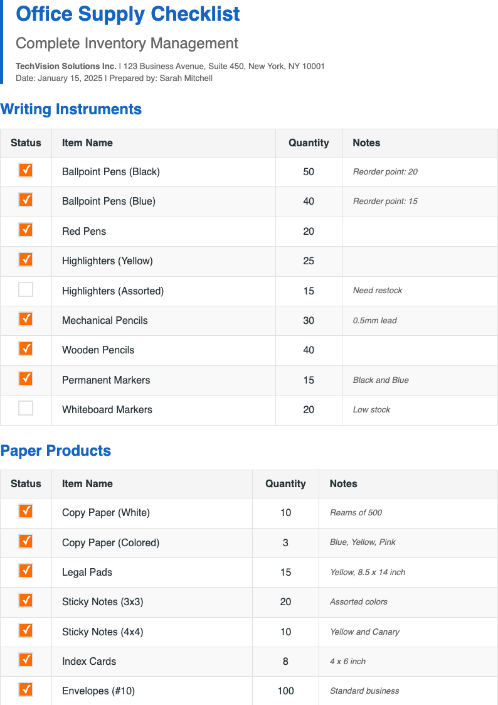Uncheck the Ballpoint Pens (Black) checkbox
The height and width of the screenshot is (705, 498).
[26, 171]
